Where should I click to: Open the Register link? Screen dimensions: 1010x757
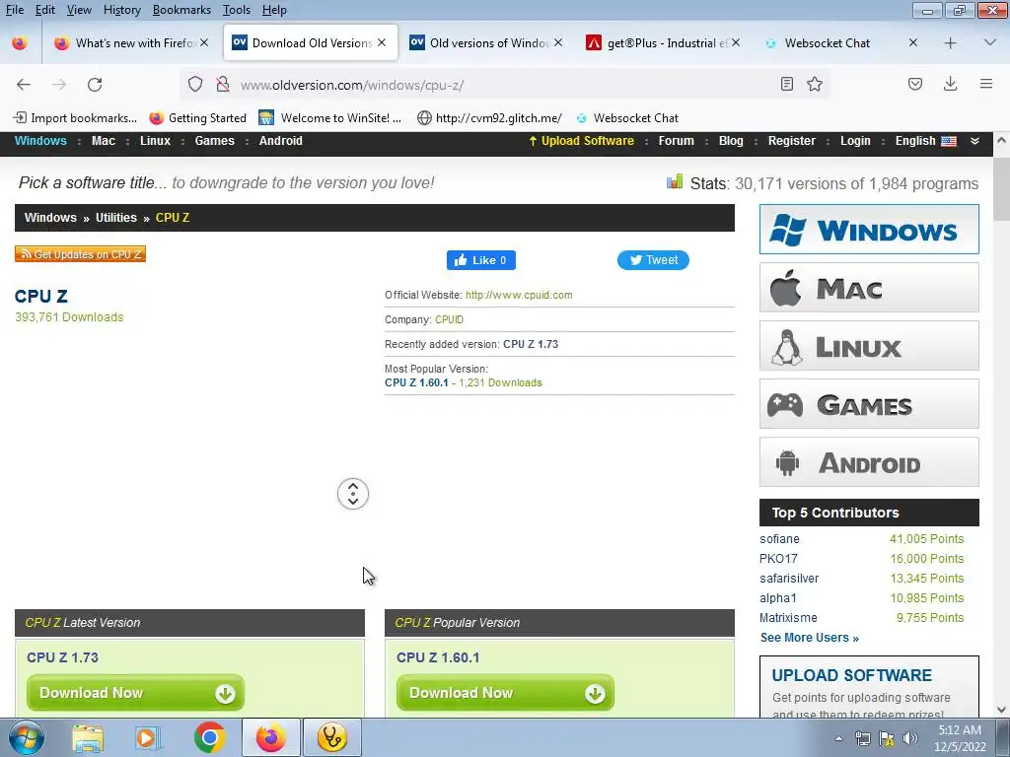(x=792, y=140)
